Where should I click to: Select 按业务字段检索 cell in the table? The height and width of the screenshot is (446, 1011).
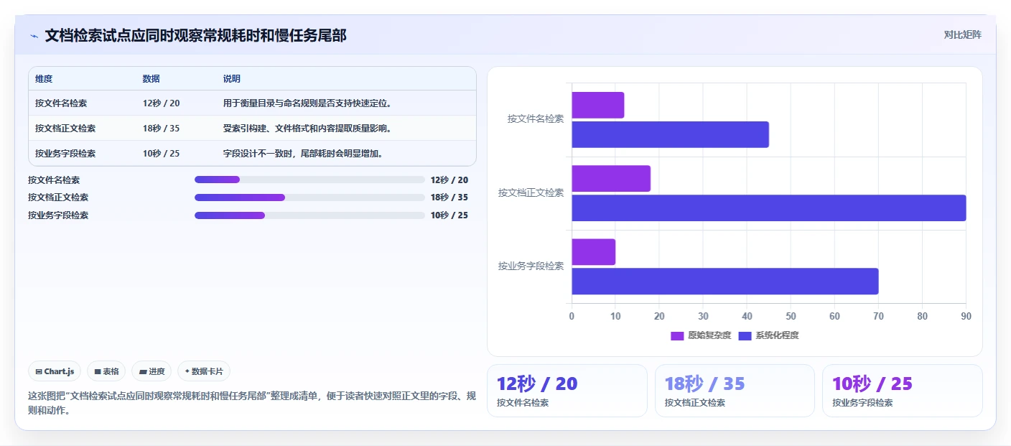coord(65,154)
